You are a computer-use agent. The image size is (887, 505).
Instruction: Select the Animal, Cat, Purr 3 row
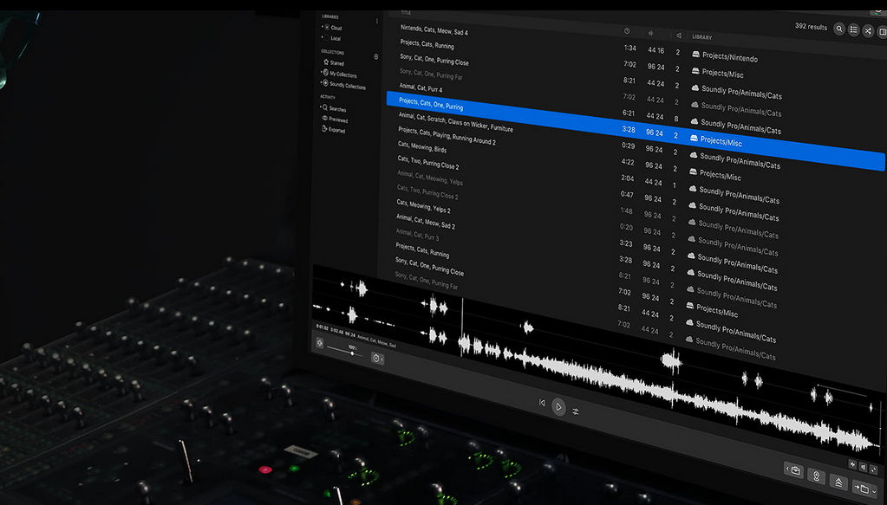coord(417,234)
